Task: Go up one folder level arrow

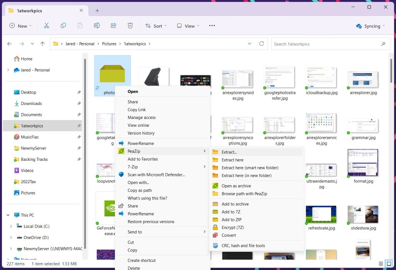Action: tap(43, 44)
